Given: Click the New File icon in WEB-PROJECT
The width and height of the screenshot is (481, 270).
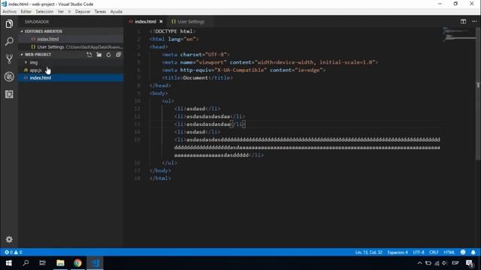Looking at the screenshot, I should (x=89, y=55).
